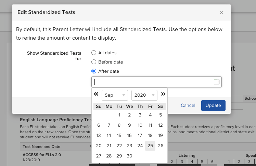Pick September 28 in the calendar

(109, 156)
